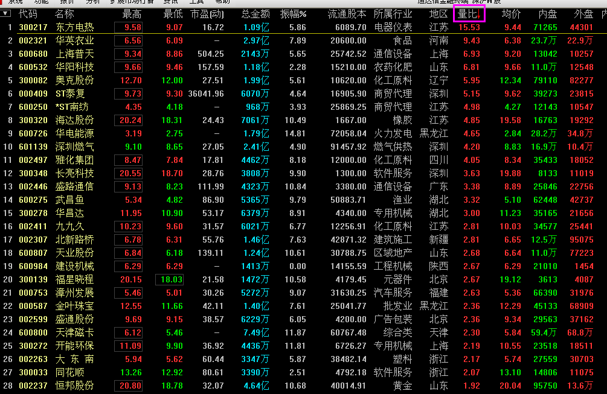Click stock code 002307
Viewport: 607px width, 394px height.
[x=33, y=240]
